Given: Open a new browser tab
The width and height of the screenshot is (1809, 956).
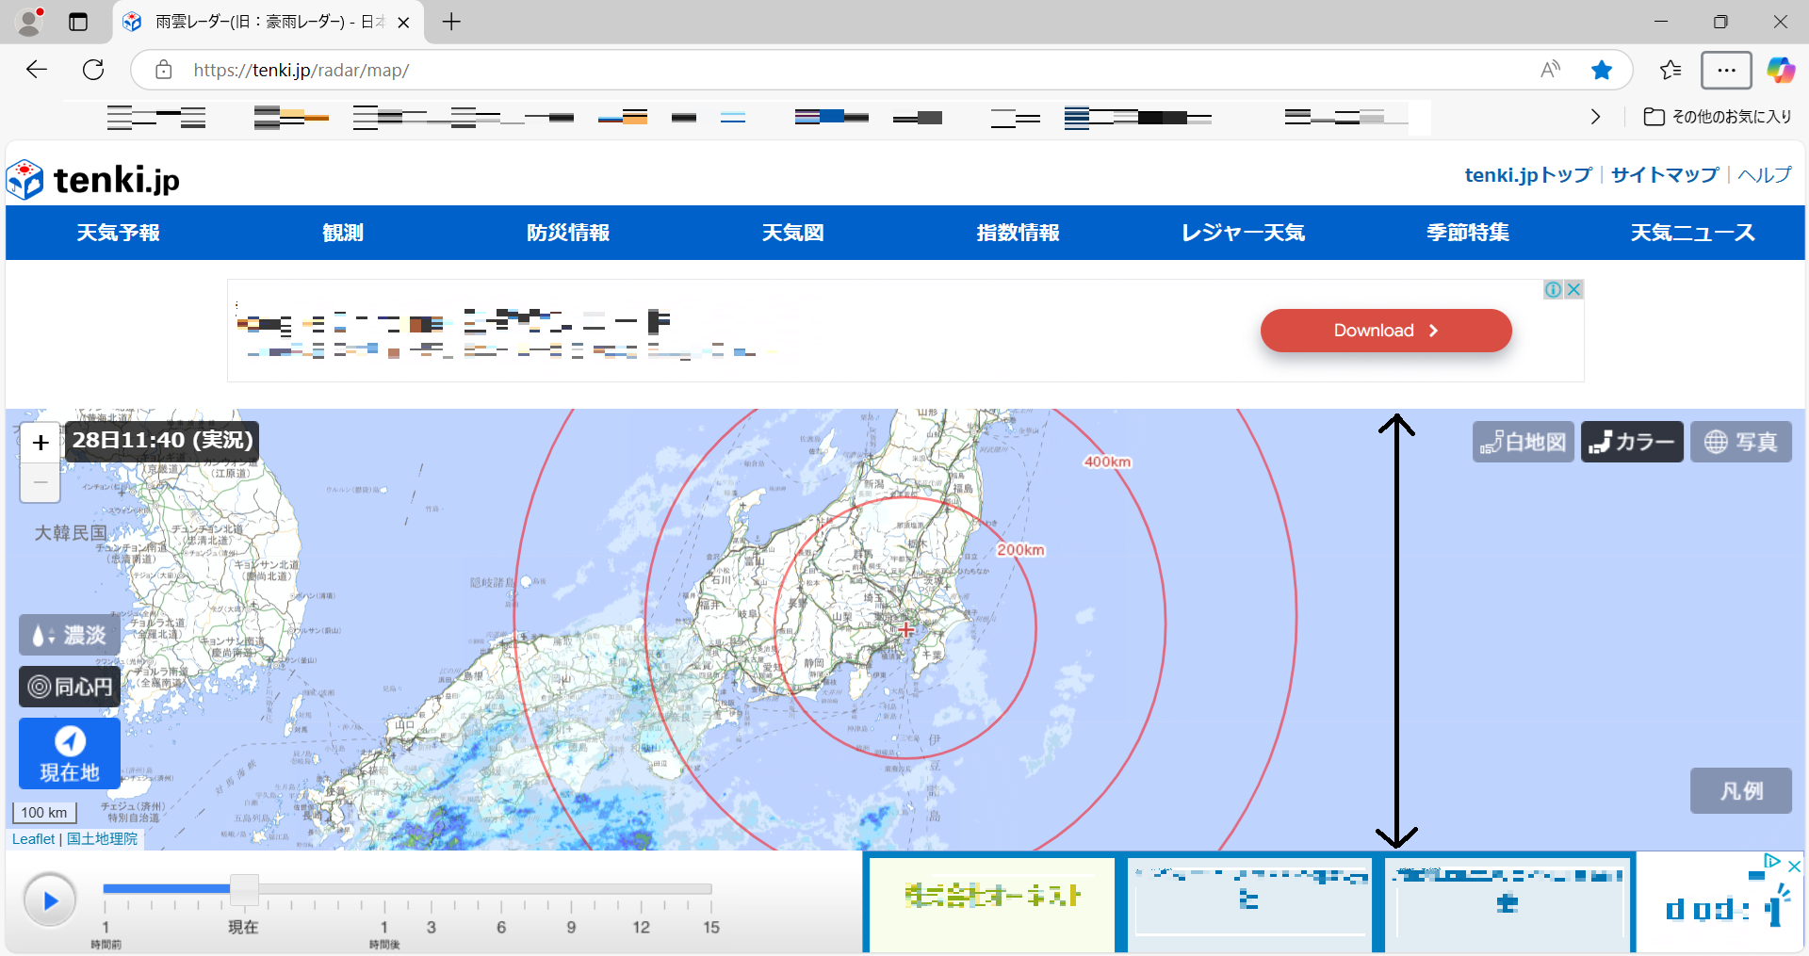Looking at the screenshot, I should pyautogui.click(x=451, y=22).
